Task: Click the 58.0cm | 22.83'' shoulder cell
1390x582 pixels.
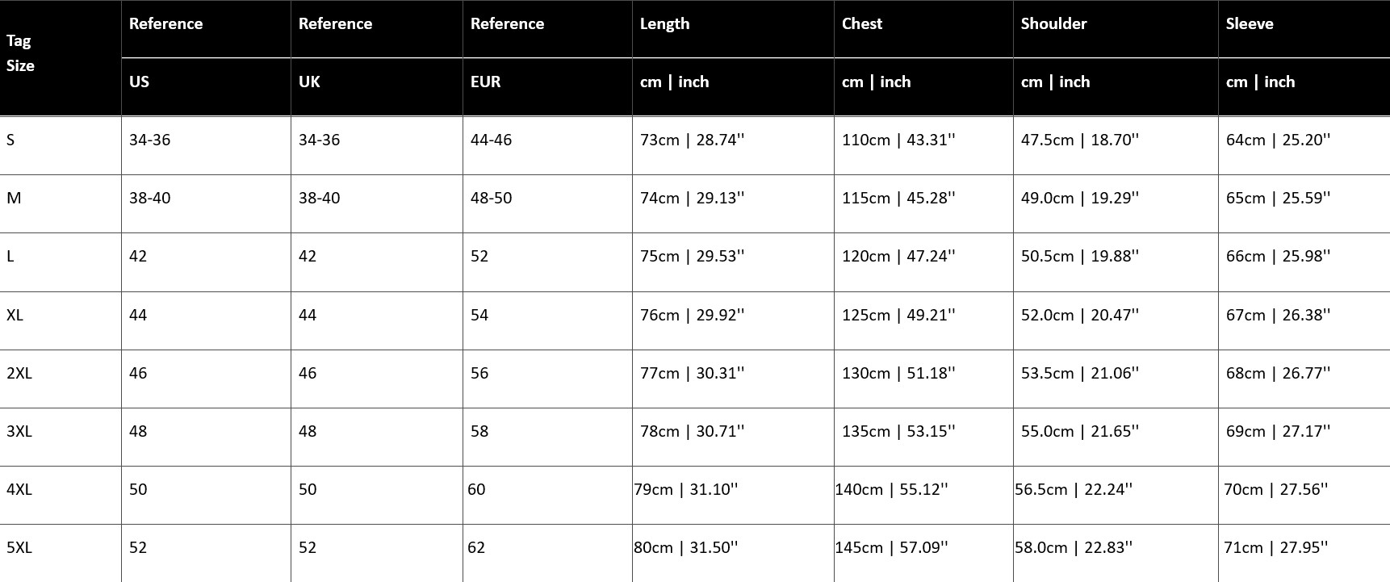Action: (1073, 548)
